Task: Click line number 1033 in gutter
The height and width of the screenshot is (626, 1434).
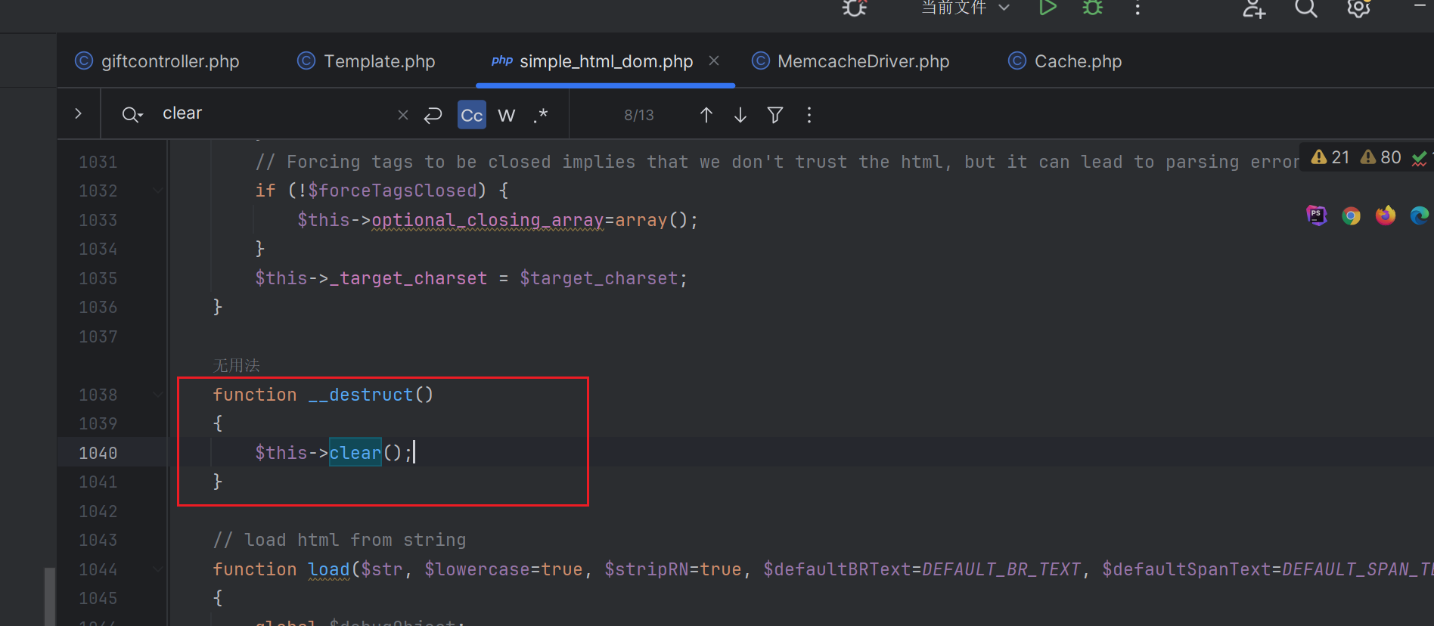Action: click(x=98, y=220)
